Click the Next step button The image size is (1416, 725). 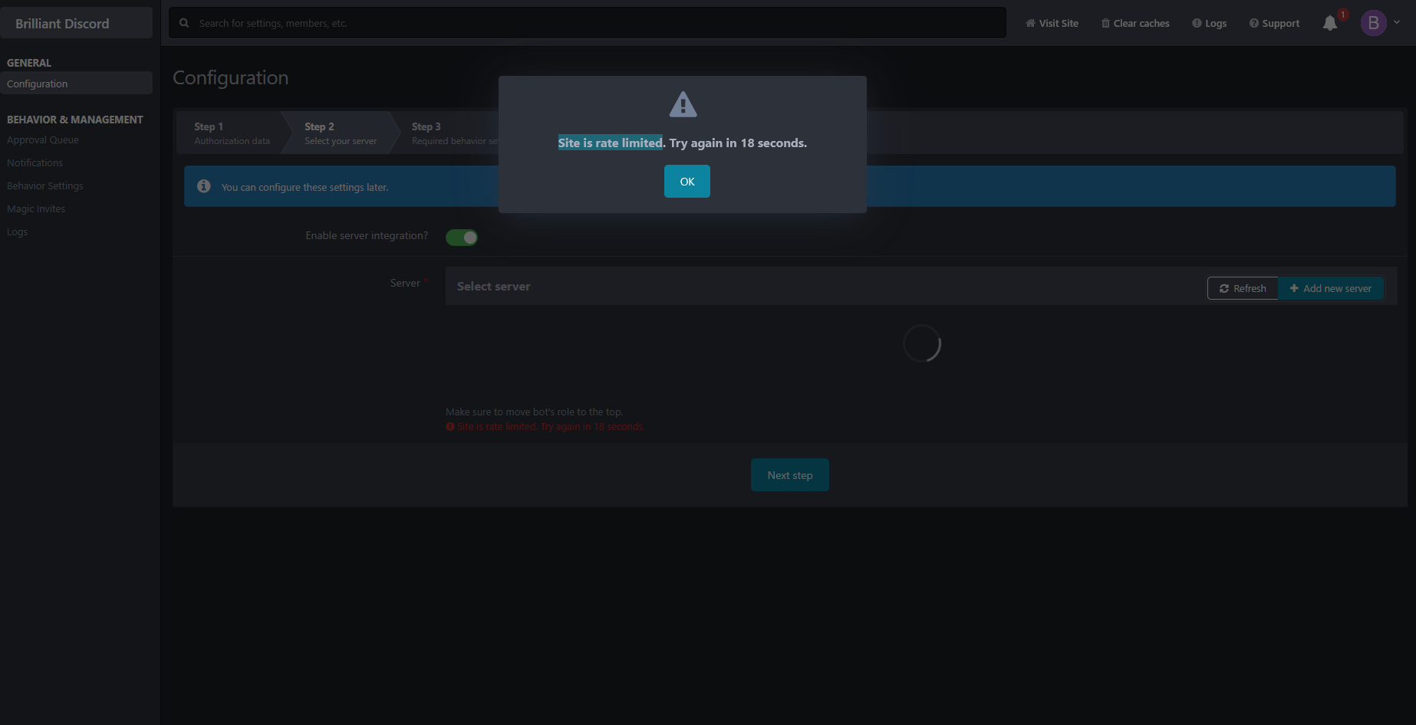[789, 475]
